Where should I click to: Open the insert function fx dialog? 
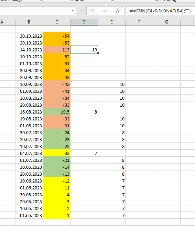coord(118,11)
